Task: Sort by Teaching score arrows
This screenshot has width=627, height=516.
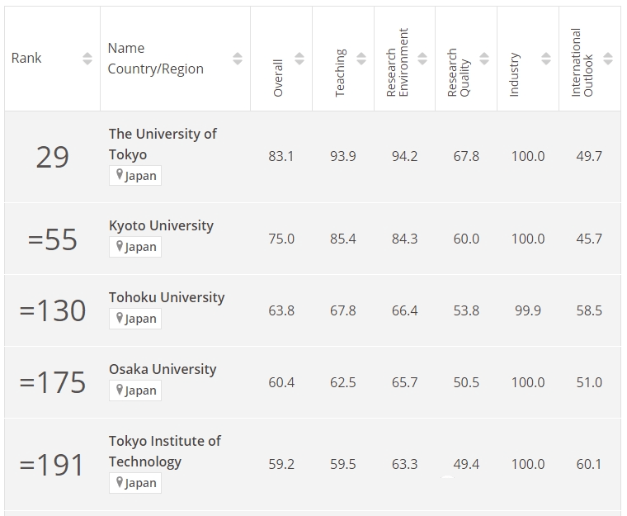Action: 361,59
